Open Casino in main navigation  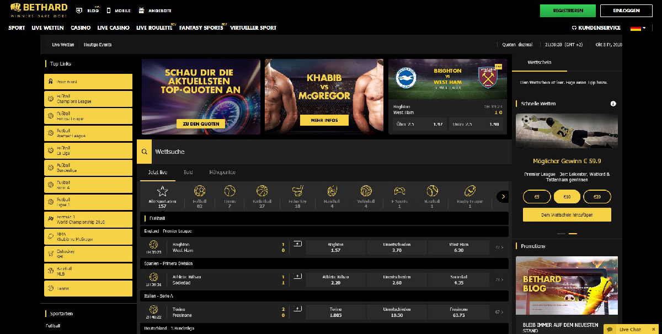81,28
